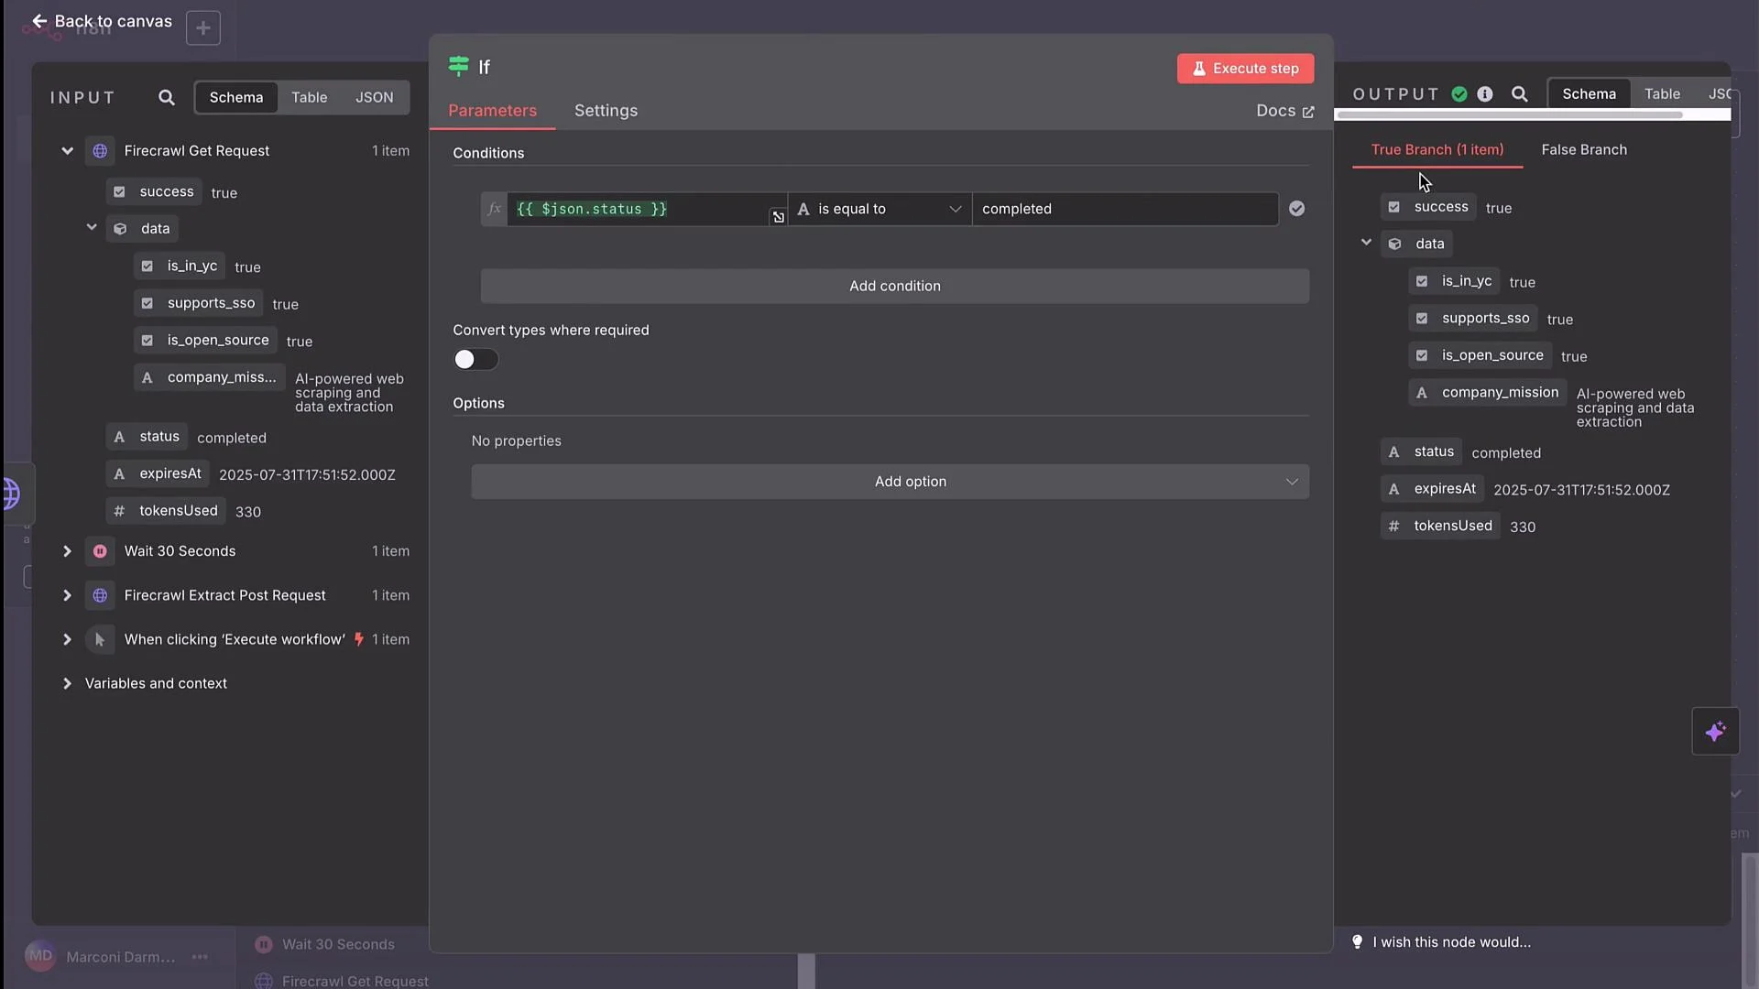Click the input panel search icon

pyautogui.click(x=166, y=97)
